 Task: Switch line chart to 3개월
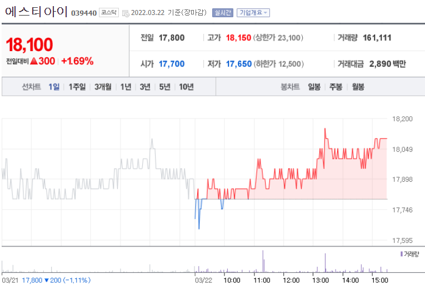pos(103,87)
